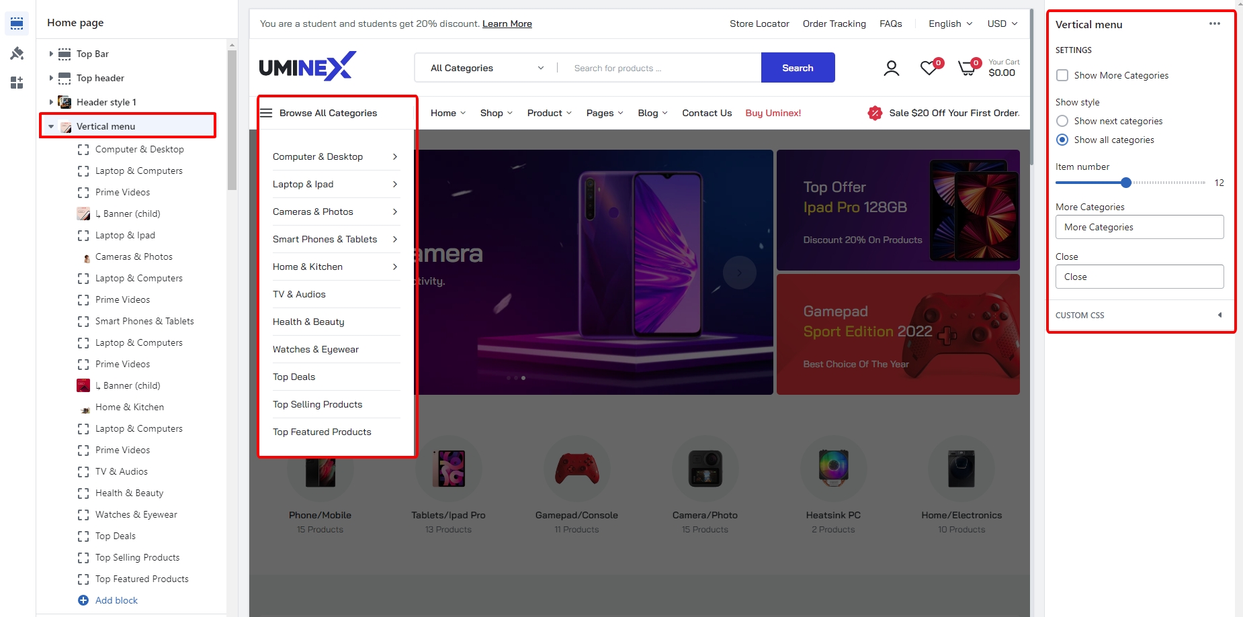Open the shopping cart icon
1243x617 pixels.
pos(967,68)
